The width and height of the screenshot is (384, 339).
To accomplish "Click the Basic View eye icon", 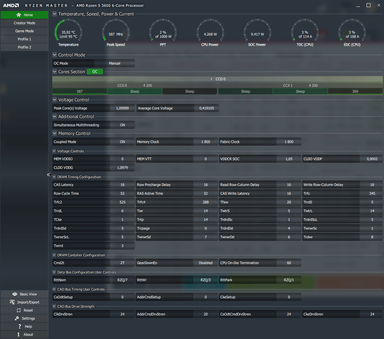I will pos(15,294).
